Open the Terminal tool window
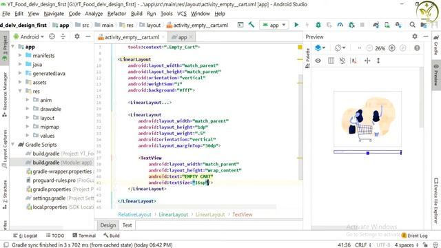Viewport: 441px width, 248px height. 84,236
